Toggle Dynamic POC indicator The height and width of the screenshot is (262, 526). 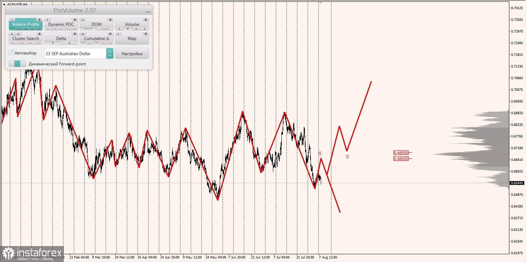tap(61, 24)
